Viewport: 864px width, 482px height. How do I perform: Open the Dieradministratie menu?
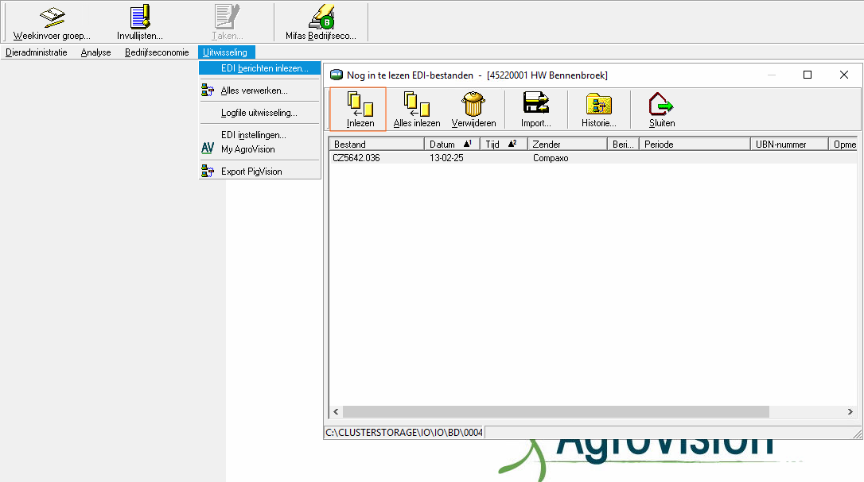[37, 52]
